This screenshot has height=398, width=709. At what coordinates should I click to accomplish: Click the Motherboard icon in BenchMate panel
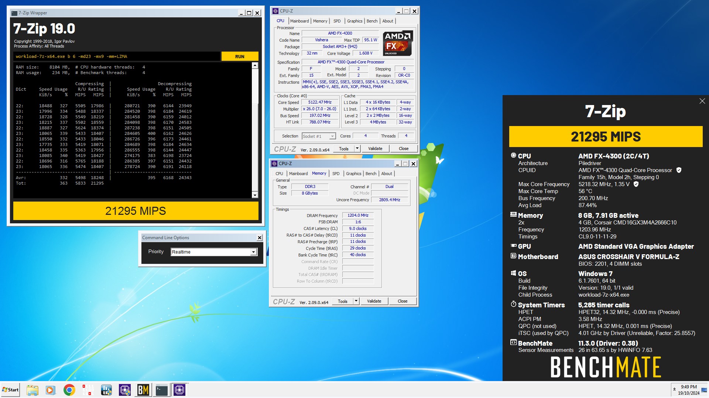[x=513, y=256]
